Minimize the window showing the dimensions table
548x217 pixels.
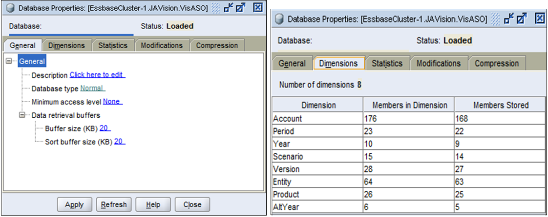[x=509, y=19]
